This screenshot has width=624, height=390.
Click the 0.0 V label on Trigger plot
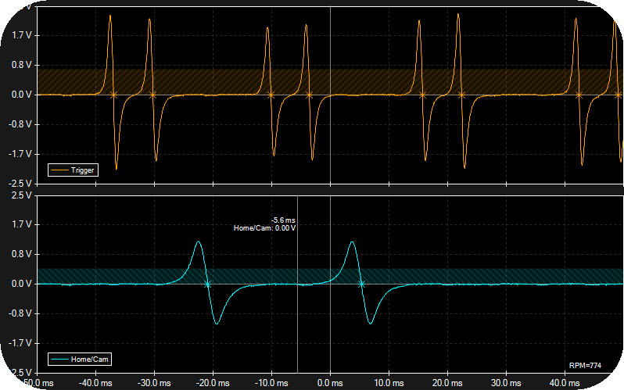pos(19,95)
